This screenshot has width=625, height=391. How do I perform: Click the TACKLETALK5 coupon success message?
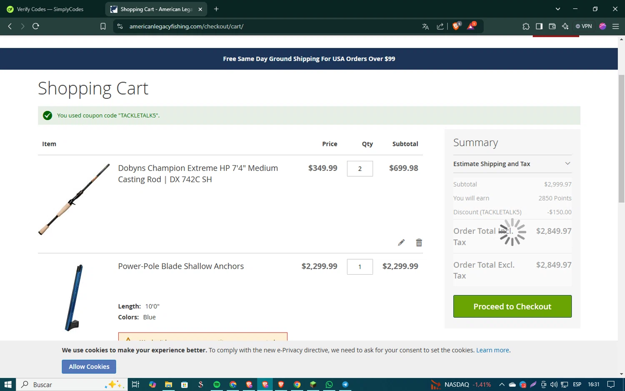[309, 115]
